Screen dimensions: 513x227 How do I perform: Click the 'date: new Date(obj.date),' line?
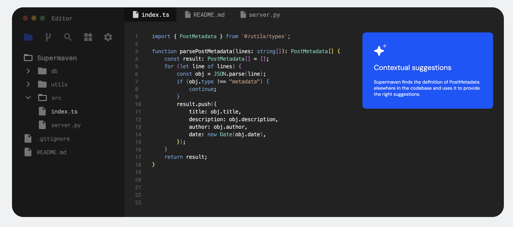(x=227, y=134)
